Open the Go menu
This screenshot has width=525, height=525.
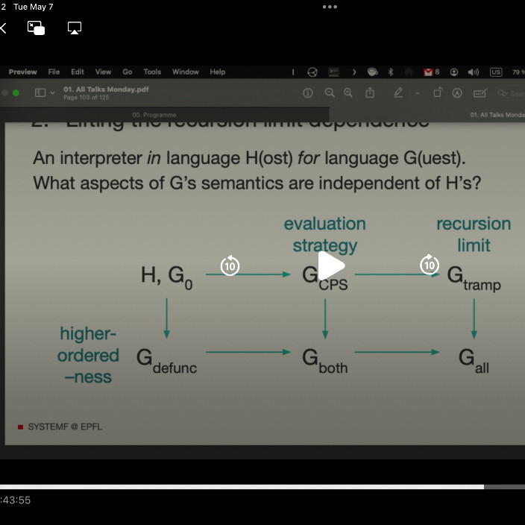[128, 72]
